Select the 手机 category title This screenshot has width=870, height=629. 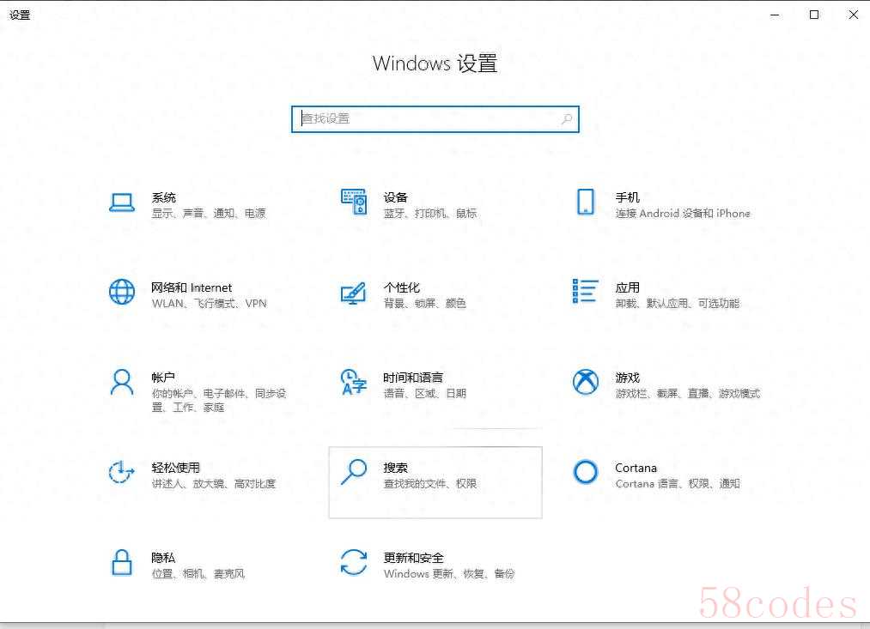tap(628, 197)
